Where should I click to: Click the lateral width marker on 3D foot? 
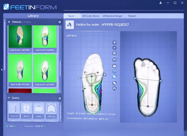coord(161,81)
